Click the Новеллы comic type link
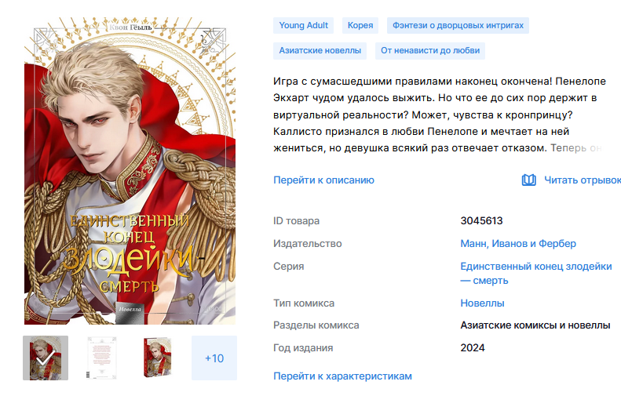 pyautogui.click(x=482, y=303)
